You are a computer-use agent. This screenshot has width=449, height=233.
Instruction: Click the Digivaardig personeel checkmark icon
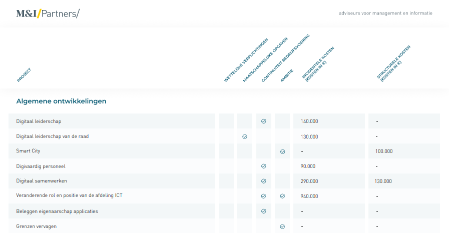[264, 166]
